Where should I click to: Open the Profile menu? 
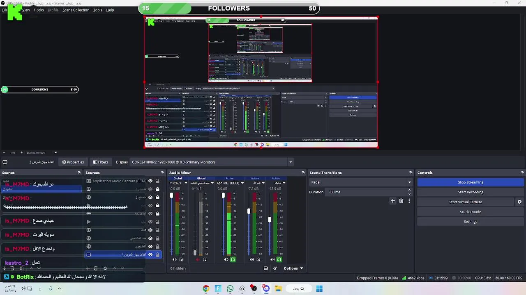[53, 10]
